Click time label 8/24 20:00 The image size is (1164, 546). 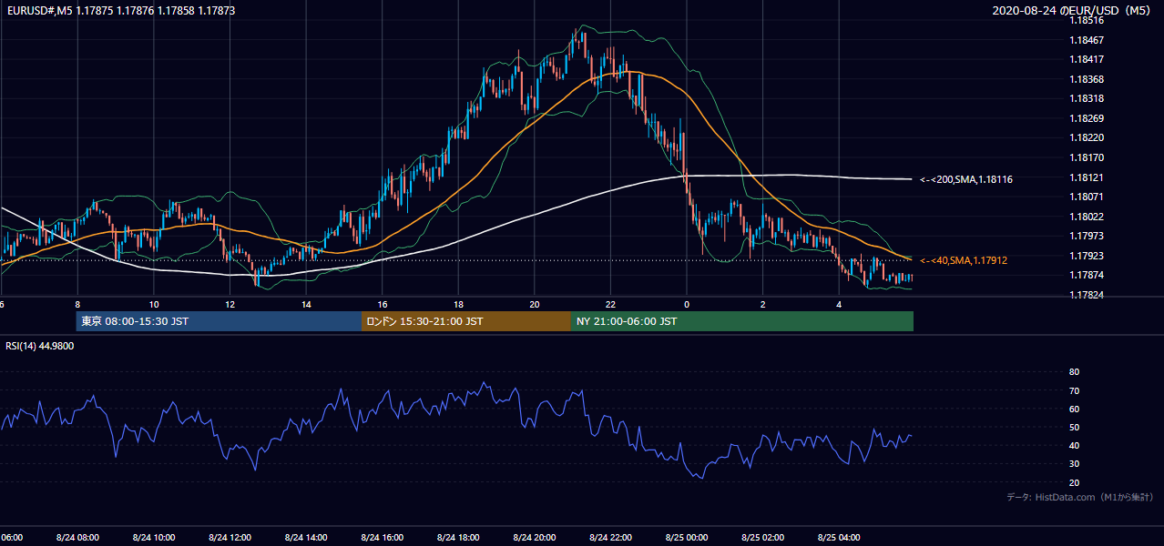click(x=534, y=537)
